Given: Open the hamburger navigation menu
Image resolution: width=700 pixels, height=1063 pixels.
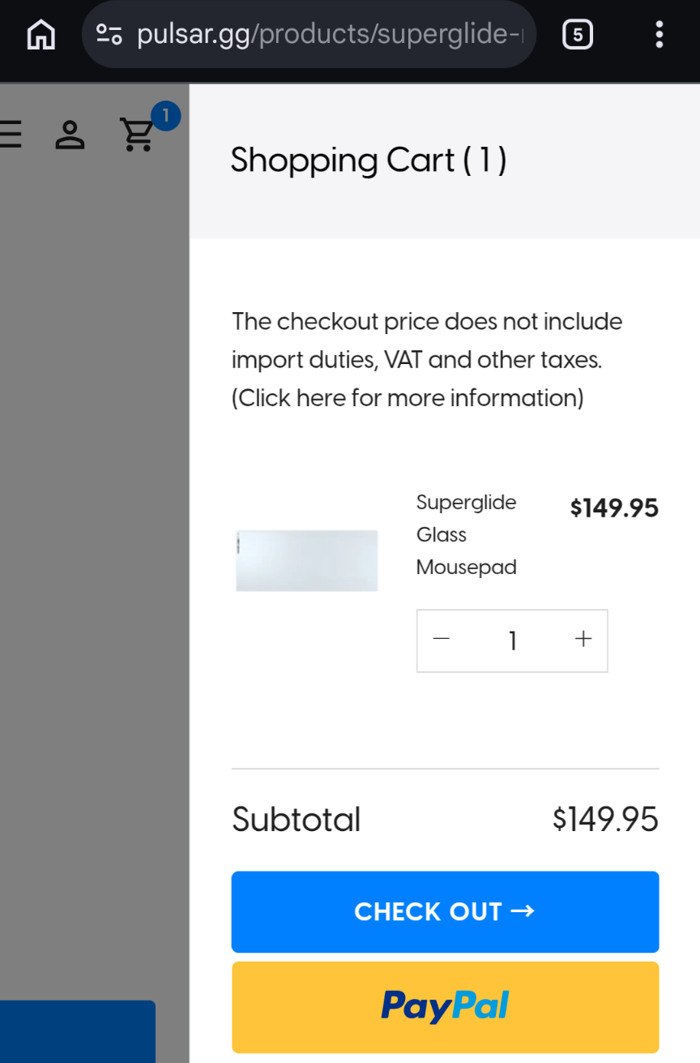Looking at the screenshot, I should point(10,134).
